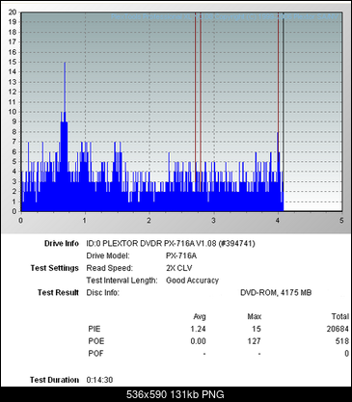Click the 'Test Interval Length:' label

coord(122,281)
